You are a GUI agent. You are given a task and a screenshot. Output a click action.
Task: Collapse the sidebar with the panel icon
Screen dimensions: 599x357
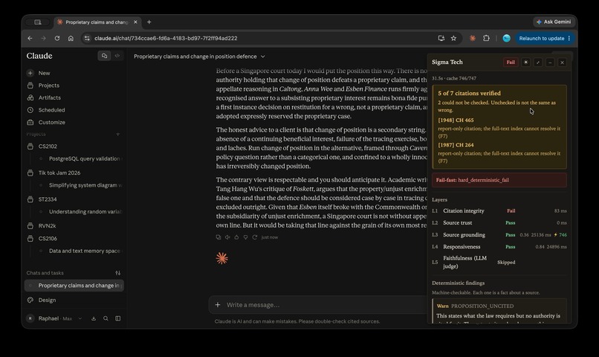pos(117,318)
